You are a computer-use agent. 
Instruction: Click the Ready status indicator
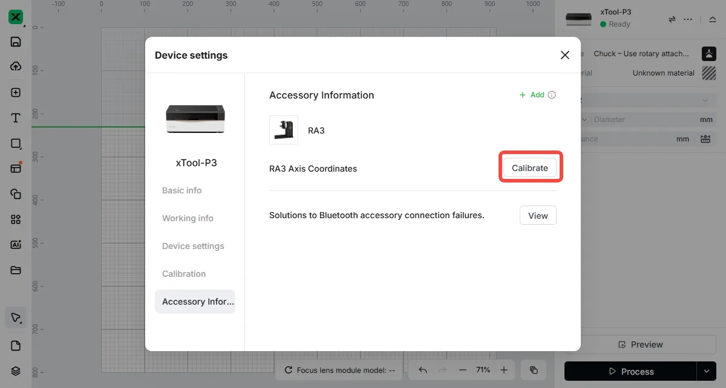[615, 24]
